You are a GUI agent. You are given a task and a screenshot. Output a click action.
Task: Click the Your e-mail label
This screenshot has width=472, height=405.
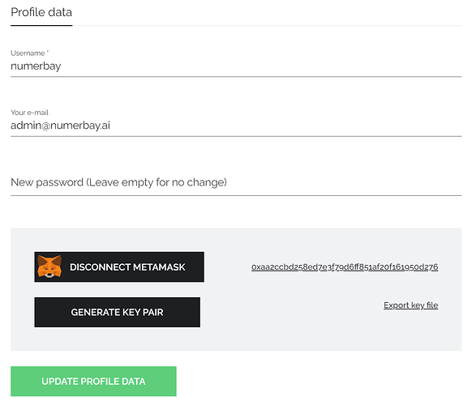tap(29, 113)
